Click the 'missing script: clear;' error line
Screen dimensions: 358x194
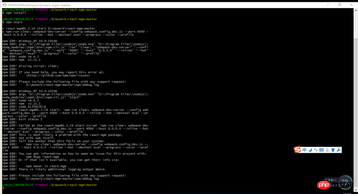(30, 66)
